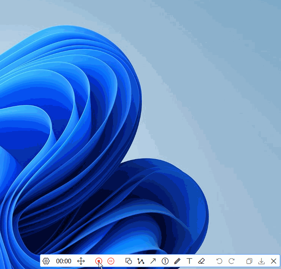This screenshot has height=269, width=281.
Task: Pick the arrow annotation tool
Action: click(x=153, y=261)
